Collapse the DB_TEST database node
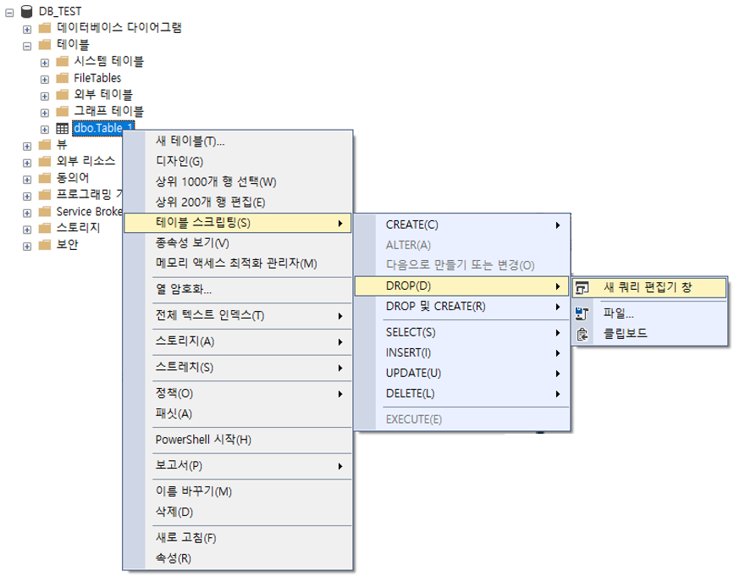 pos(9,13)
